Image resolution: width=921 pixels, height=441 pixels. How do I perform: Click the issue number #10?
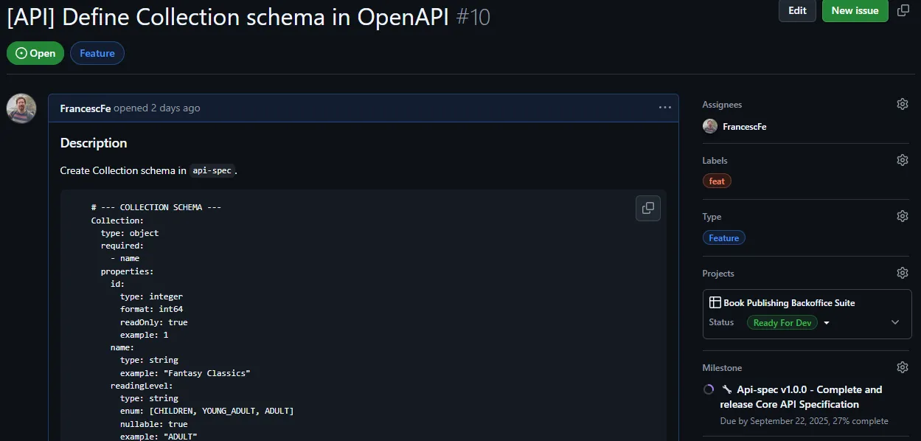(473, 18)
